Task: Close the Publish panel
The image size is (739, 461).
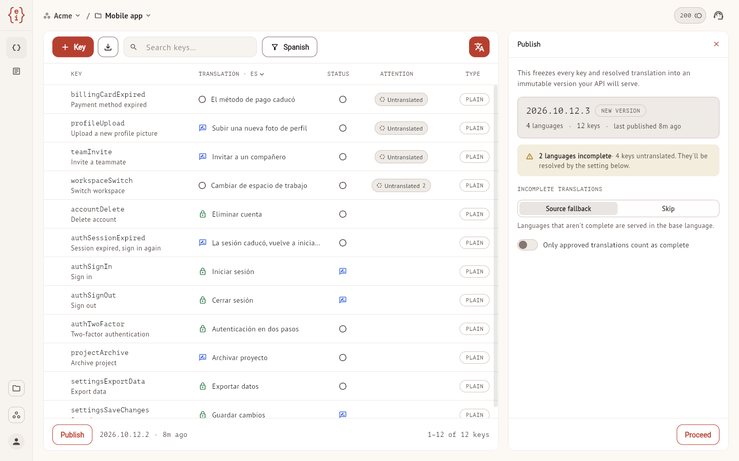Action: click(716, 44)
